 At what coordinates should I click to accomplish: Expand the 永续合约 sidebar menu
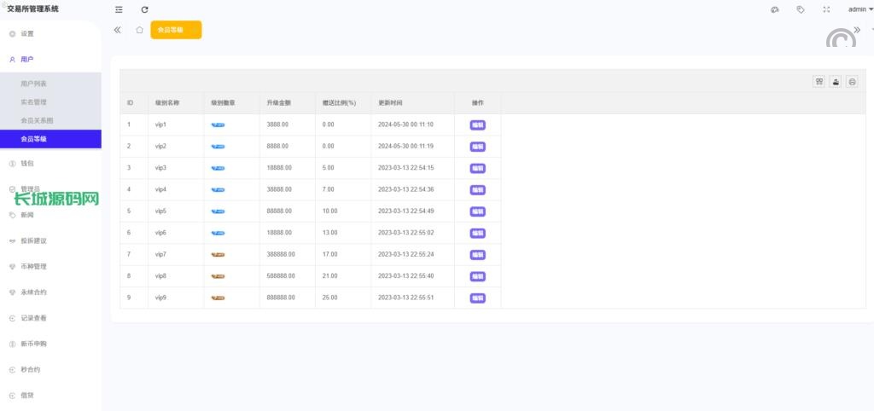coord(34,292)
